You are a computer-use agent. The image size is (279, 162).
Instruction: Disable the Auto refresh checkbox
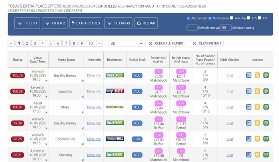point(189,18)
